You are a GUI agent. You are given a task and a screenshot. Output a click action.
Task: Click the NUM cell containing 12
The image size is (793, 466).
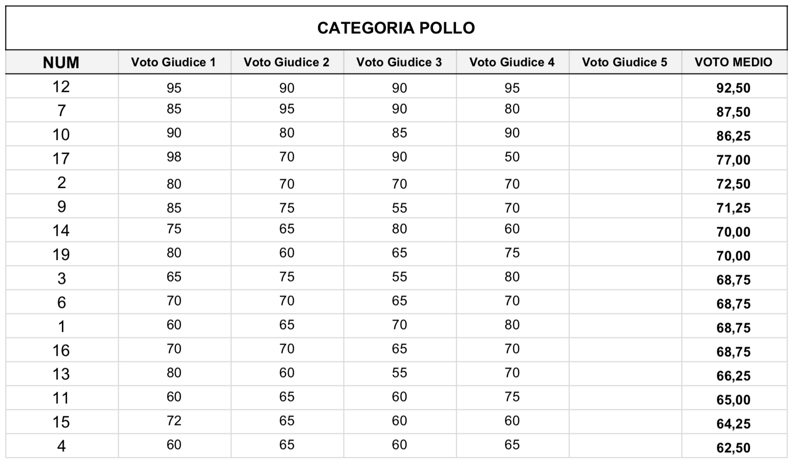click(x=61, y=86)
